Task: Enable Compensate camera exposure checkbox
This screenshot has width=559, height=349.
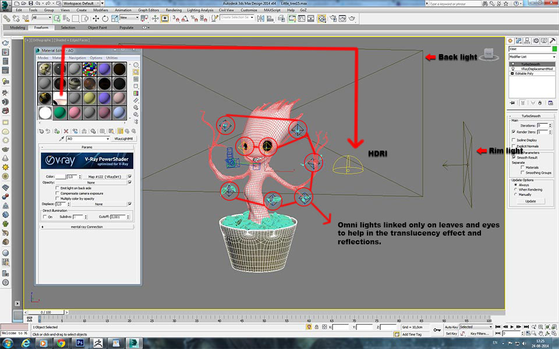Action: point(58,193)
